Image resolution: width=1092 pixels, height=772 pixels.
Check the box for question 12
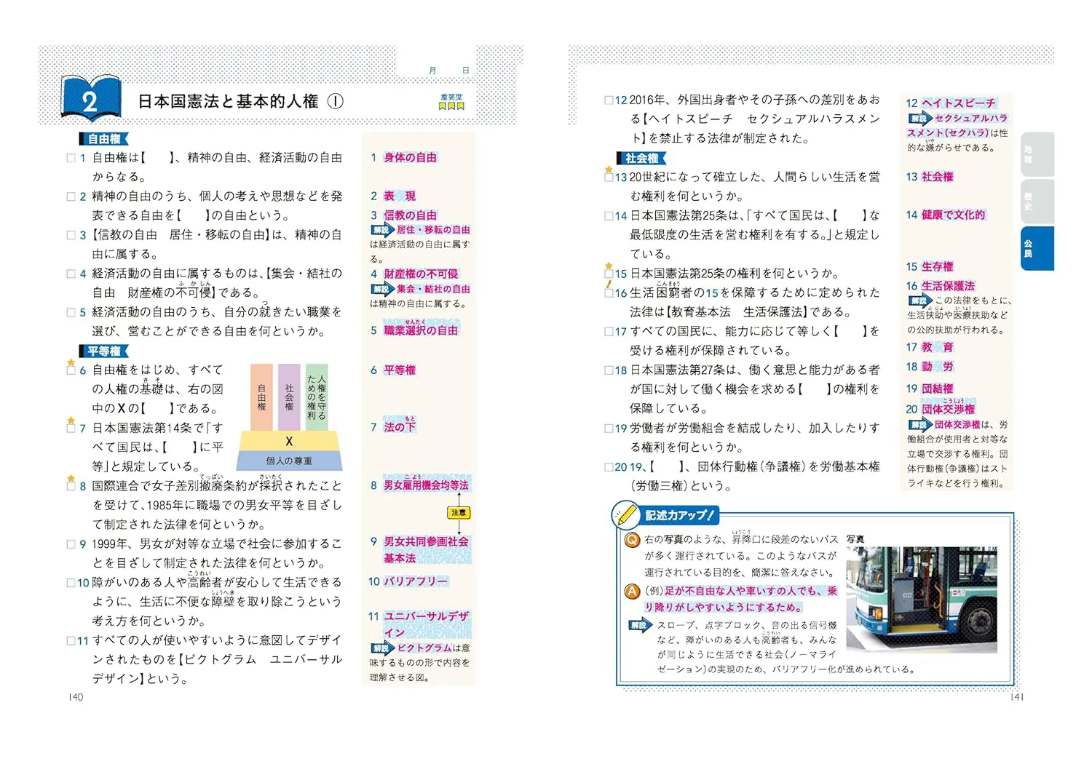pyautogui.click(x=609, y=100)
